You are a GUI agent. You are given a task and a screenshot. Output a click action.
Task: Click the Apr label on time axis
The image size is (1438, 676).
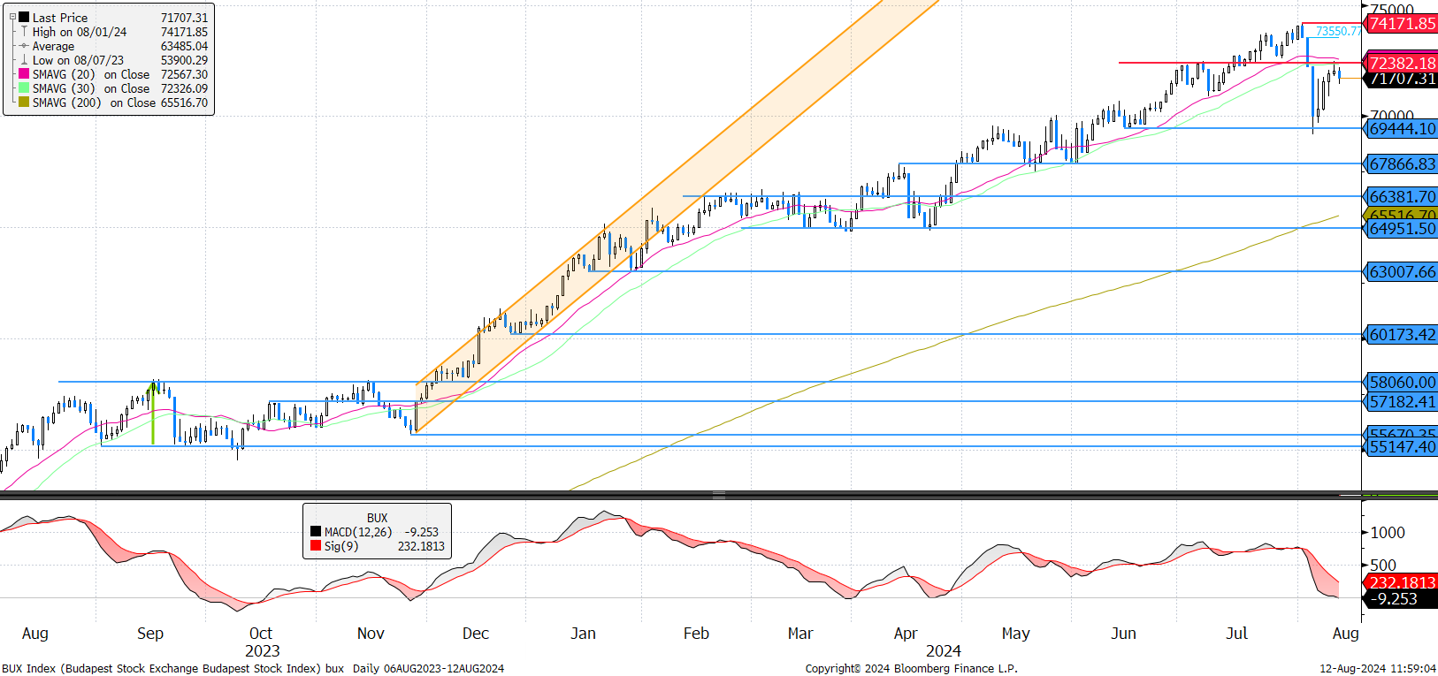pos(906,634)
